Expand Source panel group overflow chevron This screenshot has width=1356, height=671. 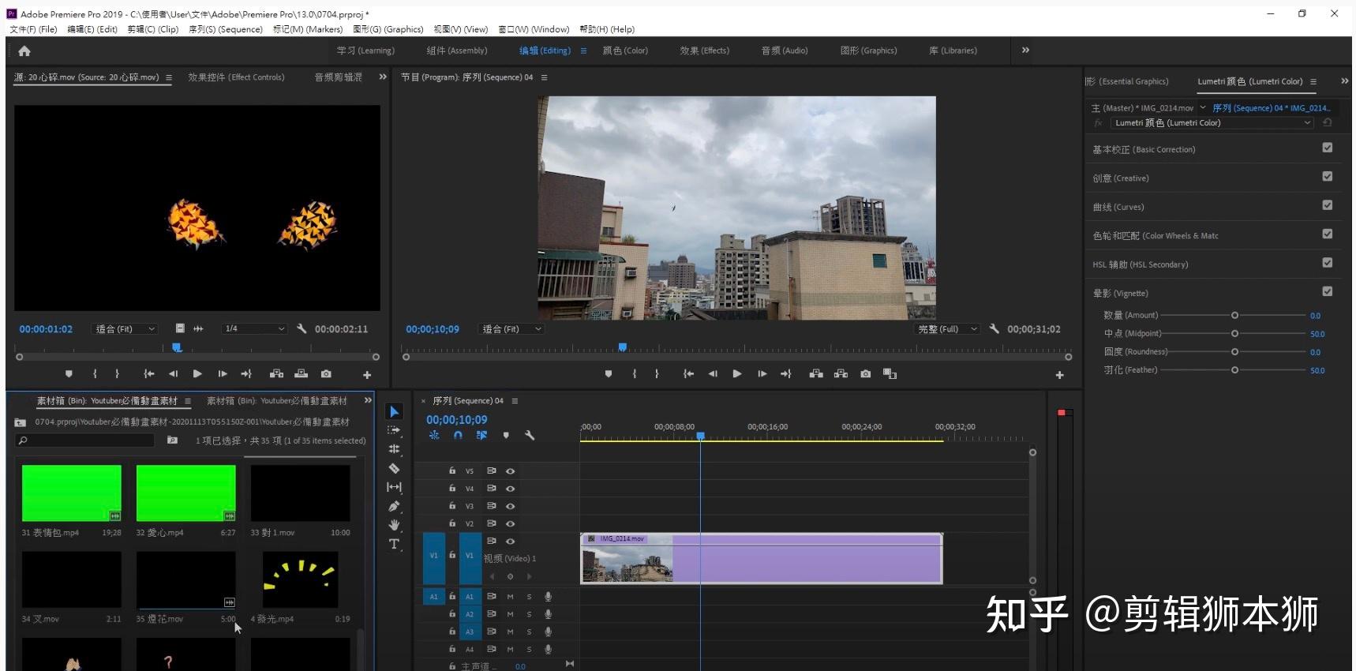coord(383,77)
